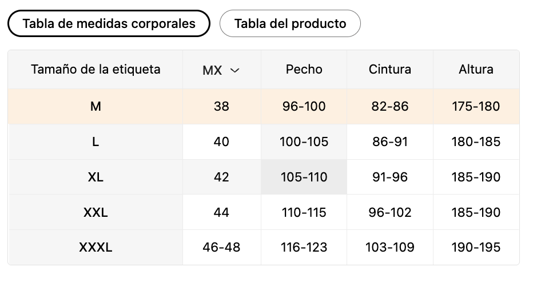Choose the XL size row label
The image size is (533, 283).
click(96, 177)
